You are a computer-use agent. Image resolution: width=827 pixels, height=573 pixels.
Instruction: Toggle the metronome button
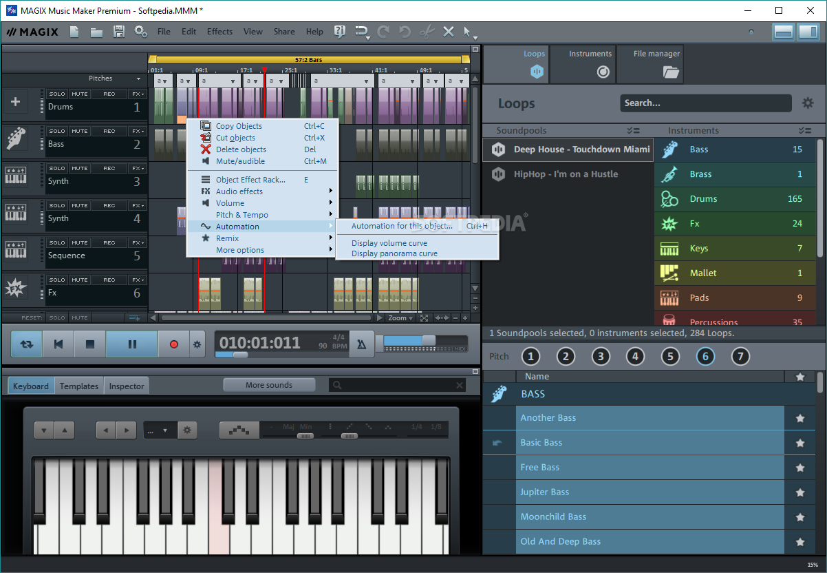coord(362,344)
